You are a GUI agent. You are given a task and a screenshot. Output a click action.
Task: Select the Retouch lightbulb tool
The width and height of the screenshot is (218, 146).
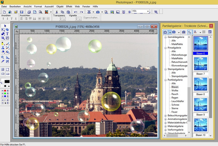(x=3, y=44)
